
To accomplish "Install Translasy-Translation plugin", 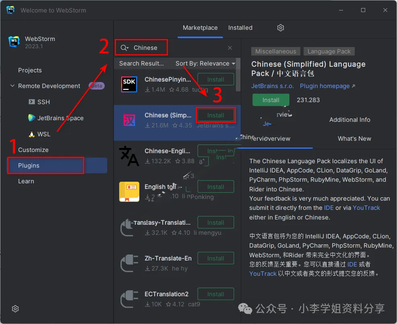I will [x=216, y=222].
